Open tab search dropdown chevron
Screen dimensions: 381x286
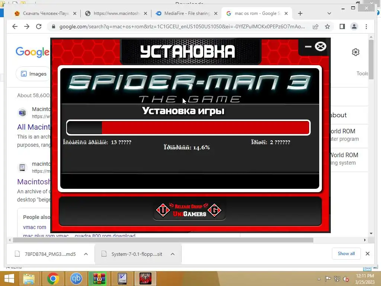(329, 13)
